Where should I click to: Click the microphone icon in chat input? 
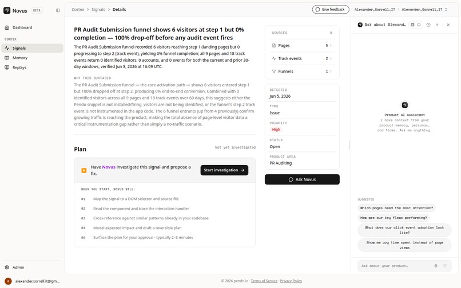(x=436, y=266)
